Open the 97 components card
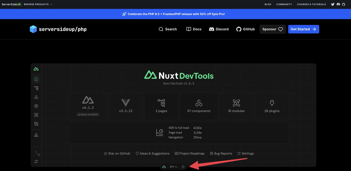This screenshot has width=351, height=171. tap(199, 106)
